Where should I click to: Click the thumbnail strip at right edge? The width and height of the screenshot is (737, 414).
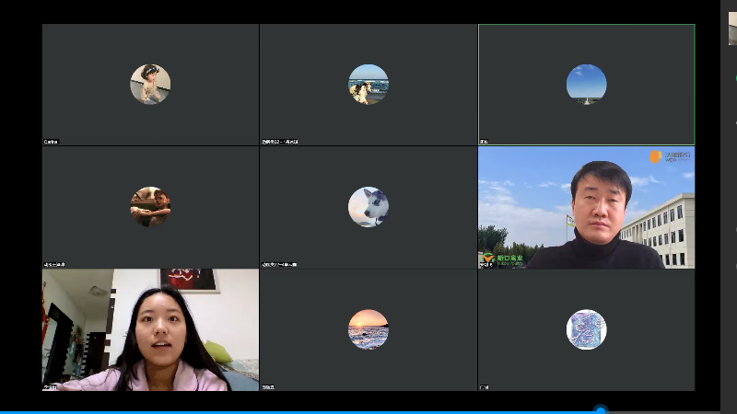coord(732,28)
